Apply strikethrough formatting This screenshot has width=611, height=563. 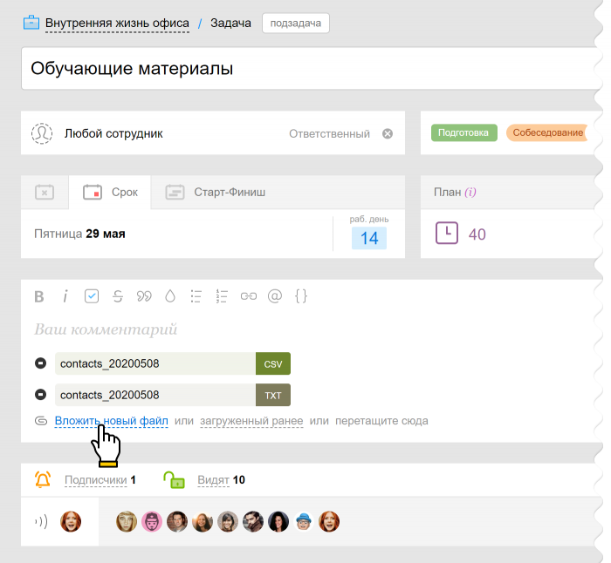coord(118,296)
